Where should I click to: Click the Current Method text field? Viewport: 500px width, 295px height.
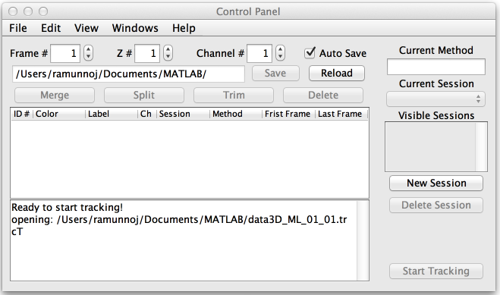(x=436, y=67)
